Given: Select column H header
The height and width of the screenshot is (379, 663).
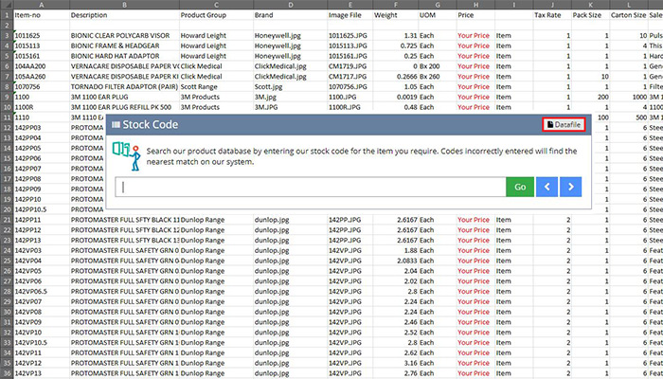Looking at the screenshot, I should point(475,5).
